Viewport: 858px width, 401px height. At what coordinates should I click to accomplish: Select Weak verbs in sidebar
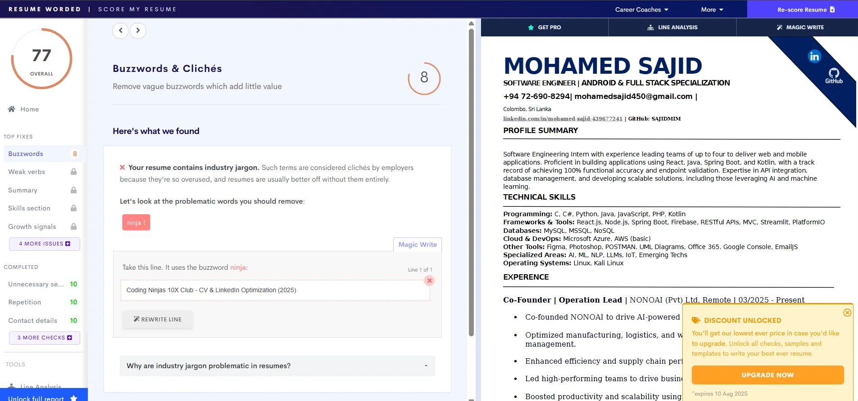pyautogui.click(x=27, y=172)
